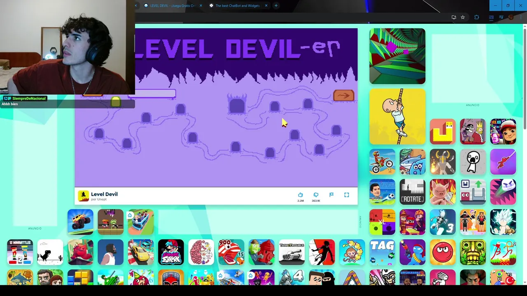Open the king and assassin game icon
This screenshot has height=296, width=527.
[x=473, y=132]
